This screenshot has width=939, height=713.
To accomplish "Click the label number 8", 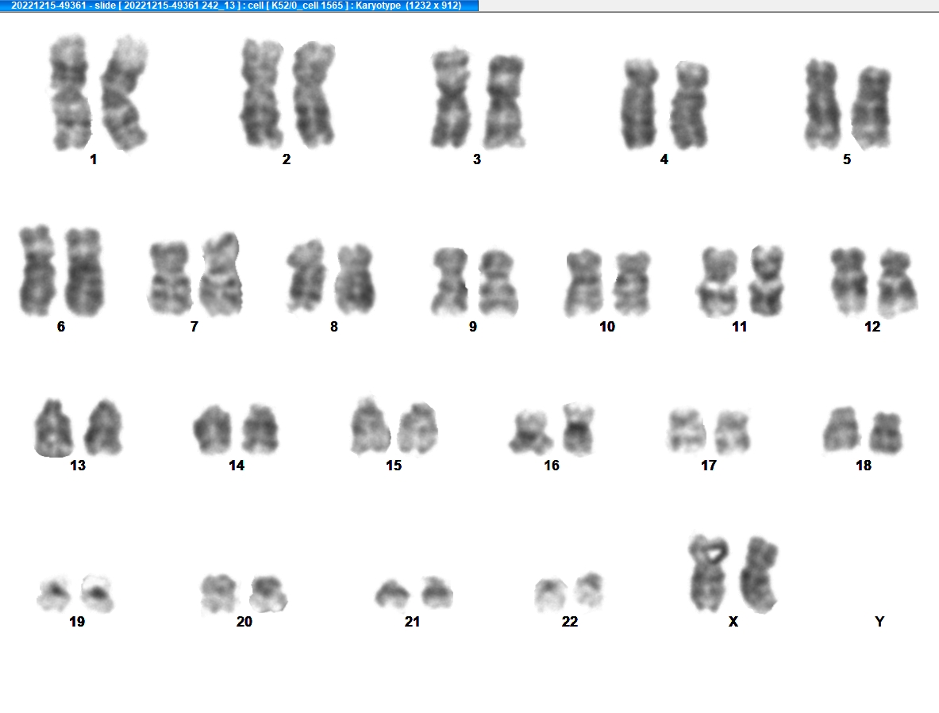I will tap(334, 328).
